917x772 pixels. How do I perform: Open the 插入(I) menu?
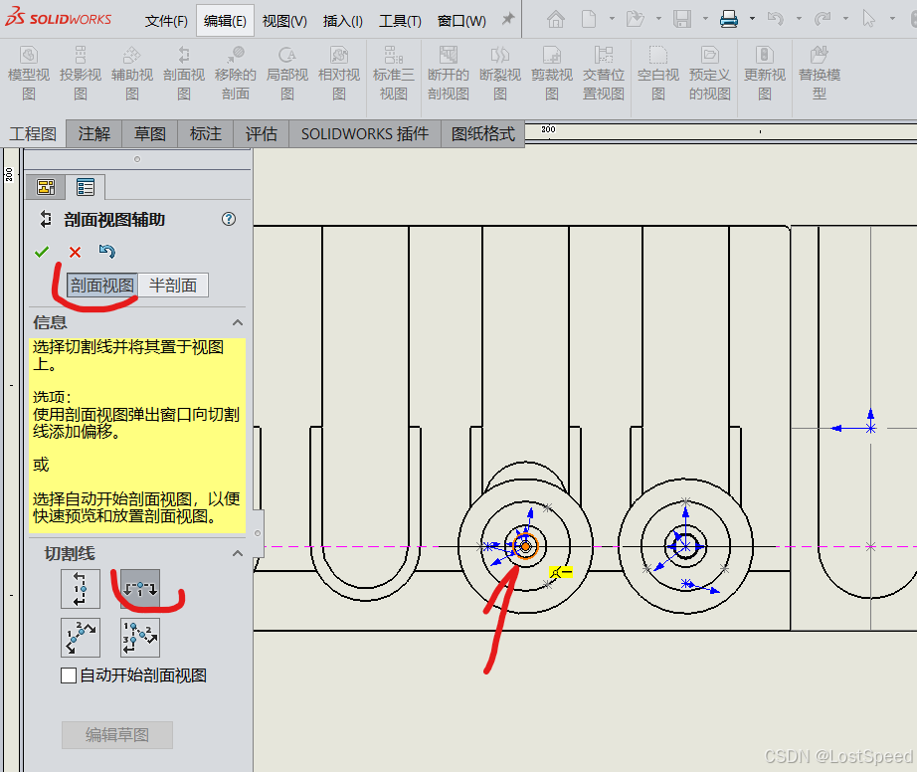343,21
